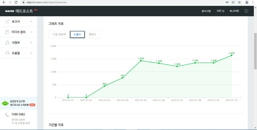Open the 도움말 sidebar menu
257x130 pixels.
(x=19, y=53)
